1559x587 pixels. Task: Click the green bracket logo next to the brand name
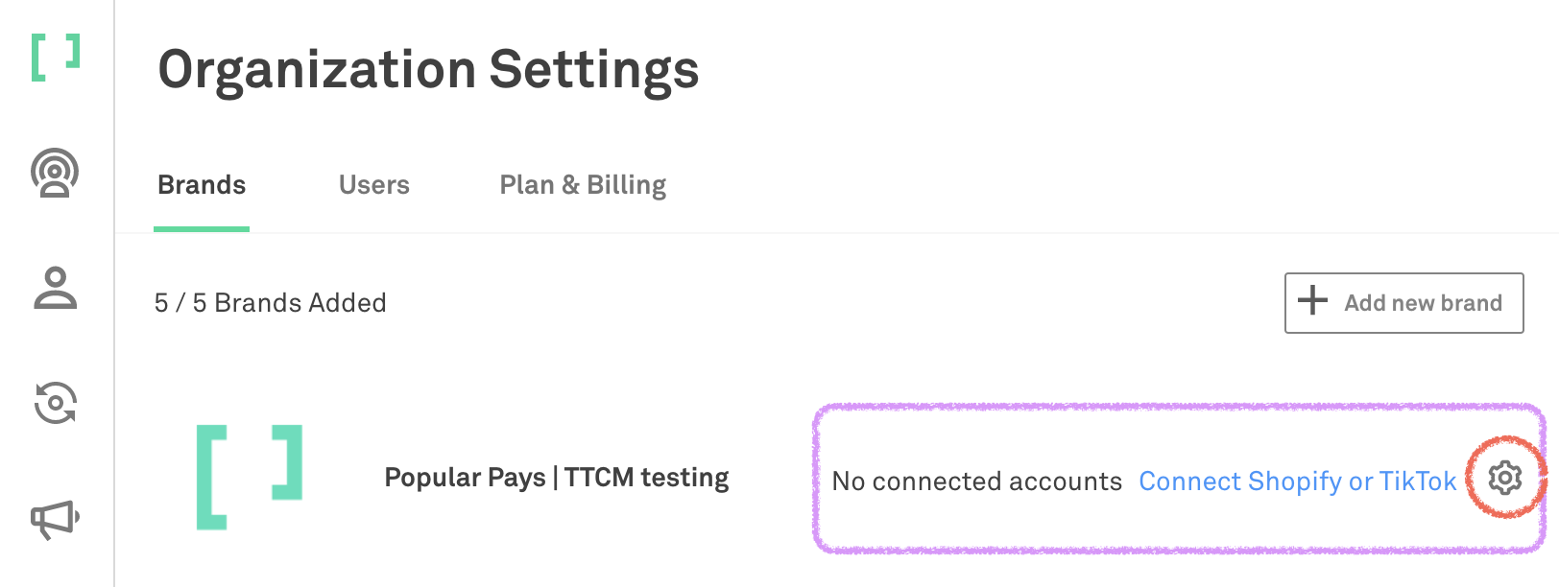pos(248,476)
